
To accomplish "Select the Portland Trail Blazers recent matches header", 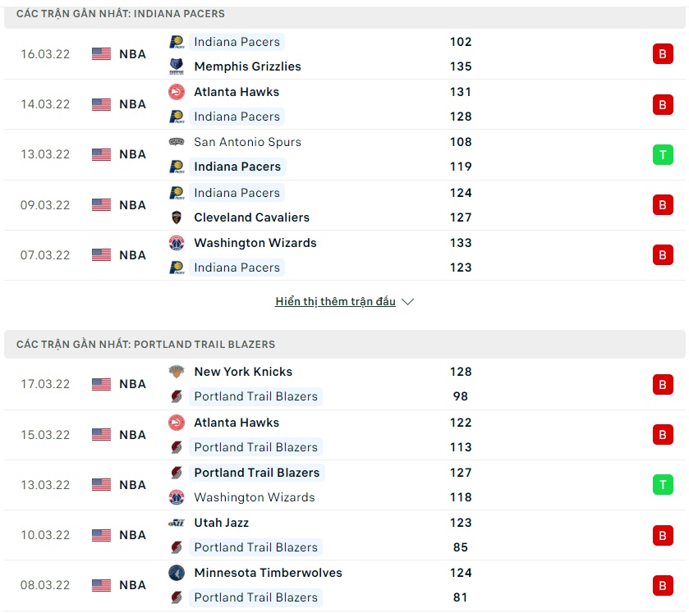I will click(145, 345).
